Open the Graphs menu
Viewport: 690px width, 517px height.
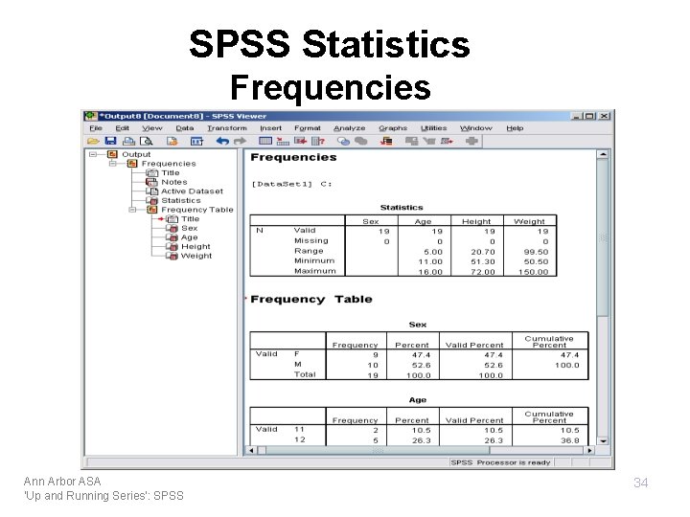pos(393,128)
